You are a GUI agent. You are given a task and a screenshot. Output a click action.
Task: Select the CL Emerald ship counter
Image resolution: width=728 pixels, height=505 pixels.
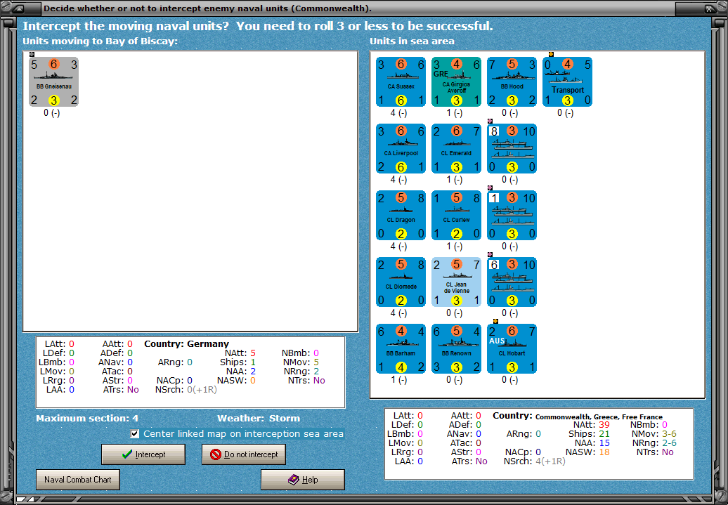point(456,148)
